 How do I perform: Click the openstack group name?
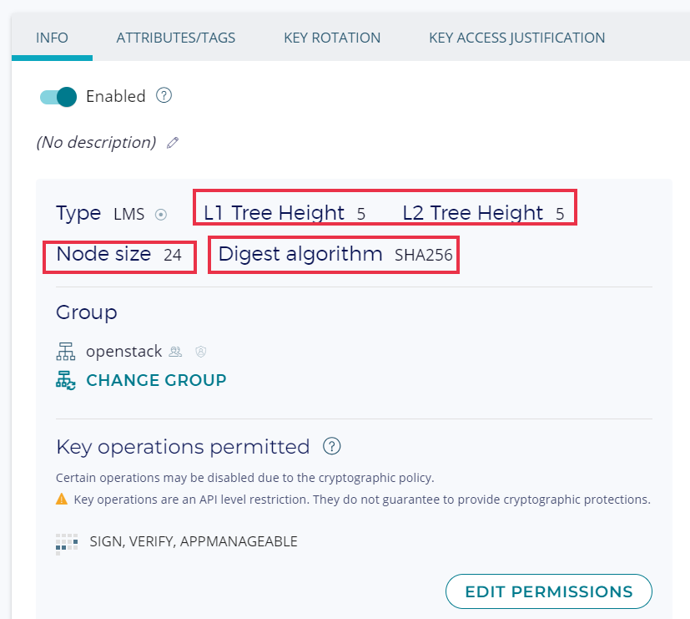click(124, 352)
